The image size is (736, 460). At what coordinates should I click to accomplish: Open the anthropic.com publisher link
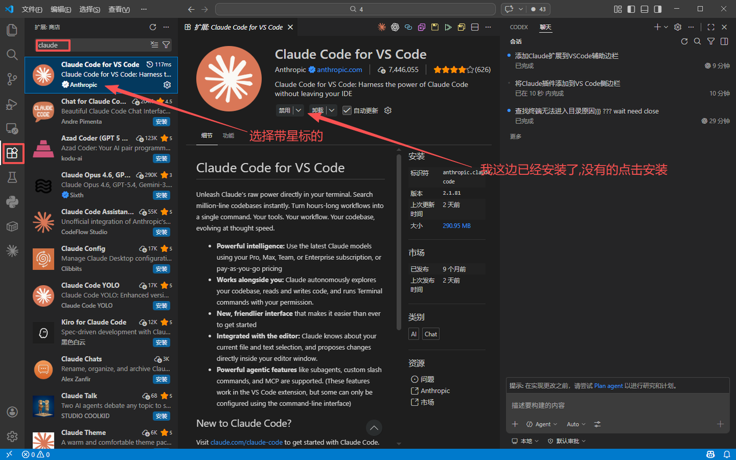(339, 70)
